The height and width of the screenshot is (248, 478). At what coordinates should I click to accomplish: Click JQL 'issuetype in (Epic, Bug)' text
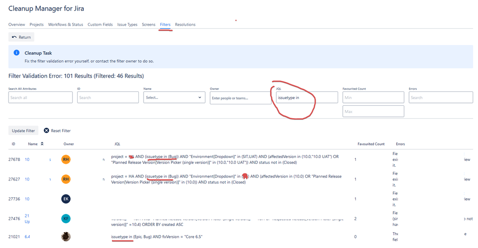click(131, 237)
